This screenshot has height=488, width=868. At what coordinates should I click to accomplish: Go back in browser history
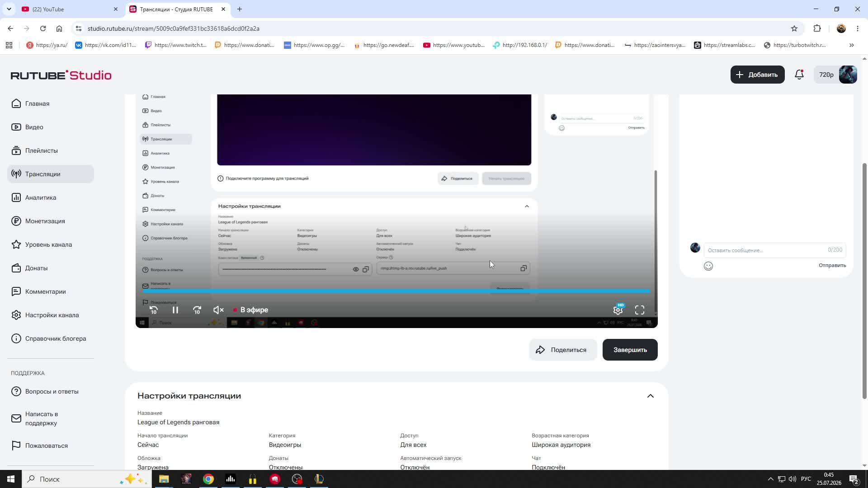tap(10, 28)
